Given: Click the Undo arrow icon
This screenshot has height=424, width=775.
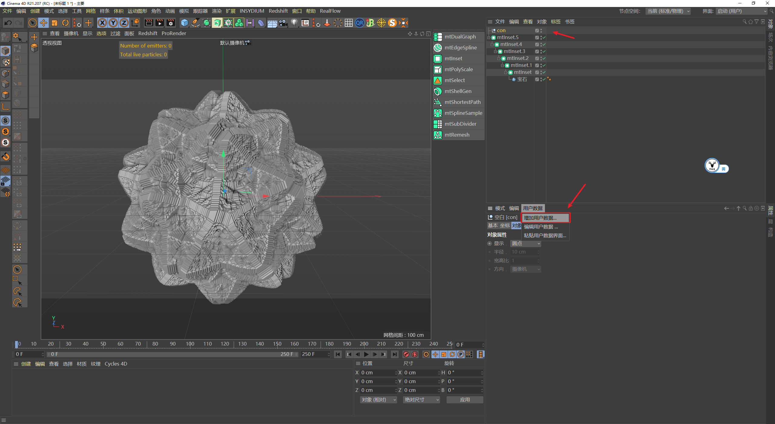Looking at the screenshot, I should pos(8,23).
